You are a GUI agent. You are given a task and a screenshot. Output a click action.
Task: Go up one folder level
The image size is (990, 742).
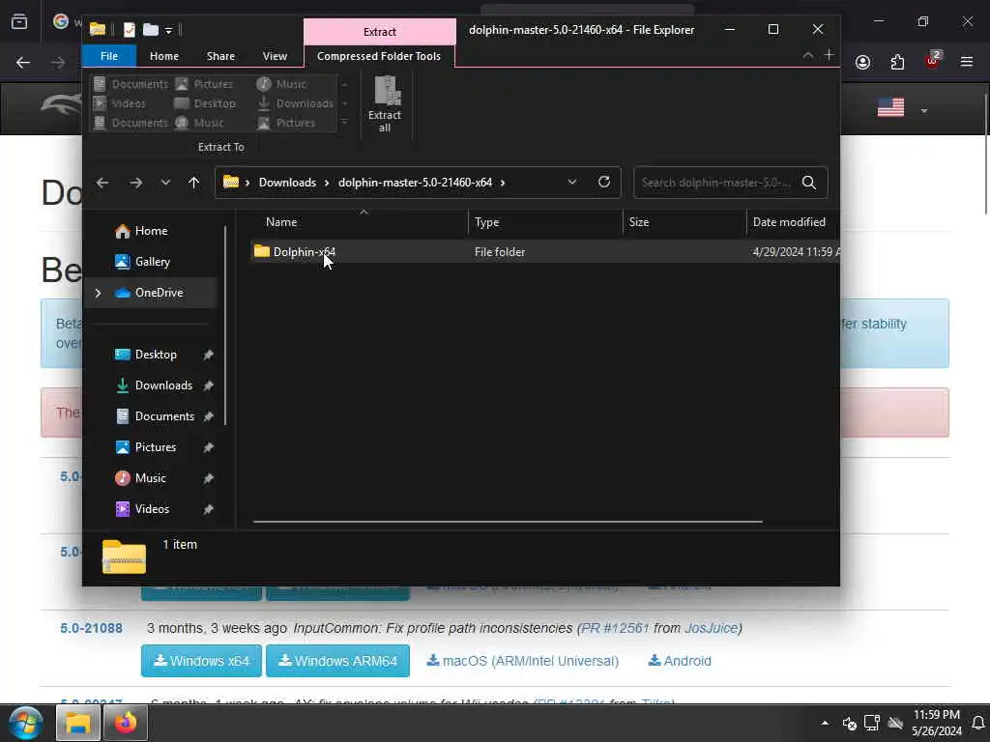[193, 183]
